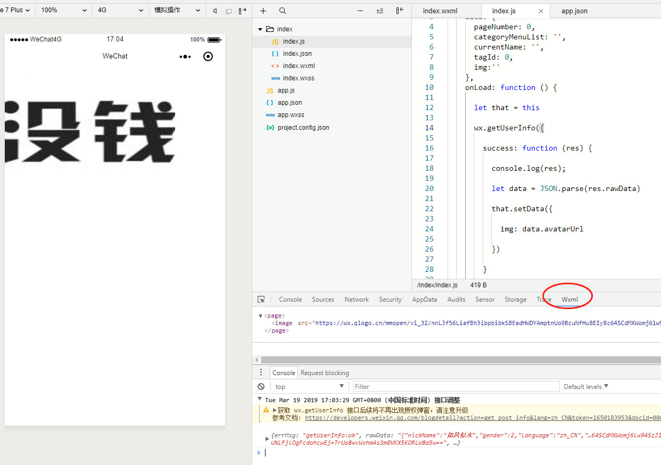This screenshot has width=661, height=465.
Task: Open the Sensor devtools tab
Action: pyautogui.click(x=485, y=300)
